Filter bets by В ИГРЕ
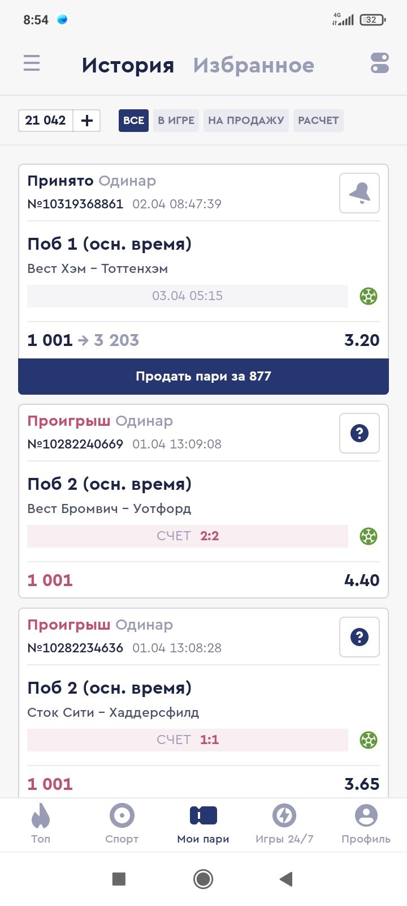Image resolution: width=407 pixels, height=906 pixels. [176, 121]
